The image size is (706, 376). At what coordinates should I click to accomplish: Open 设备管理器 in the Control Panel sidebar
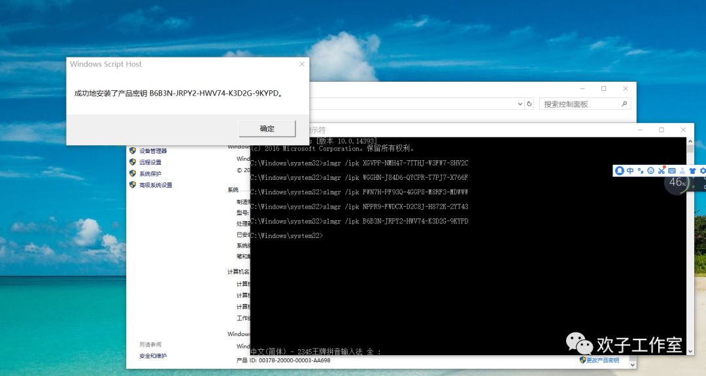point(152,151)
